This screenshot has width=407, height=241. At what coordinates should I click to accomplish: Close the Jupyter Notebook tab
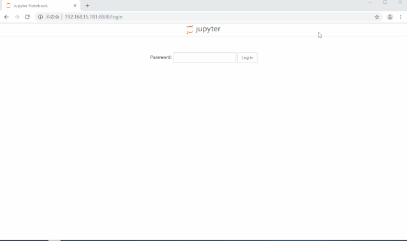[75, 6]
